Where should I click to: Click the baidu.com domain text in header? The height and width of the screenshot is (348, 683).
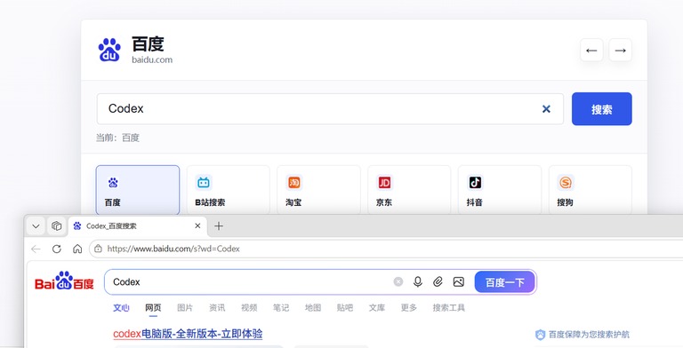152,59
